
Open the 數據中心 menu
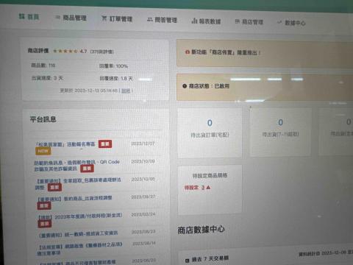click(291, 23)
